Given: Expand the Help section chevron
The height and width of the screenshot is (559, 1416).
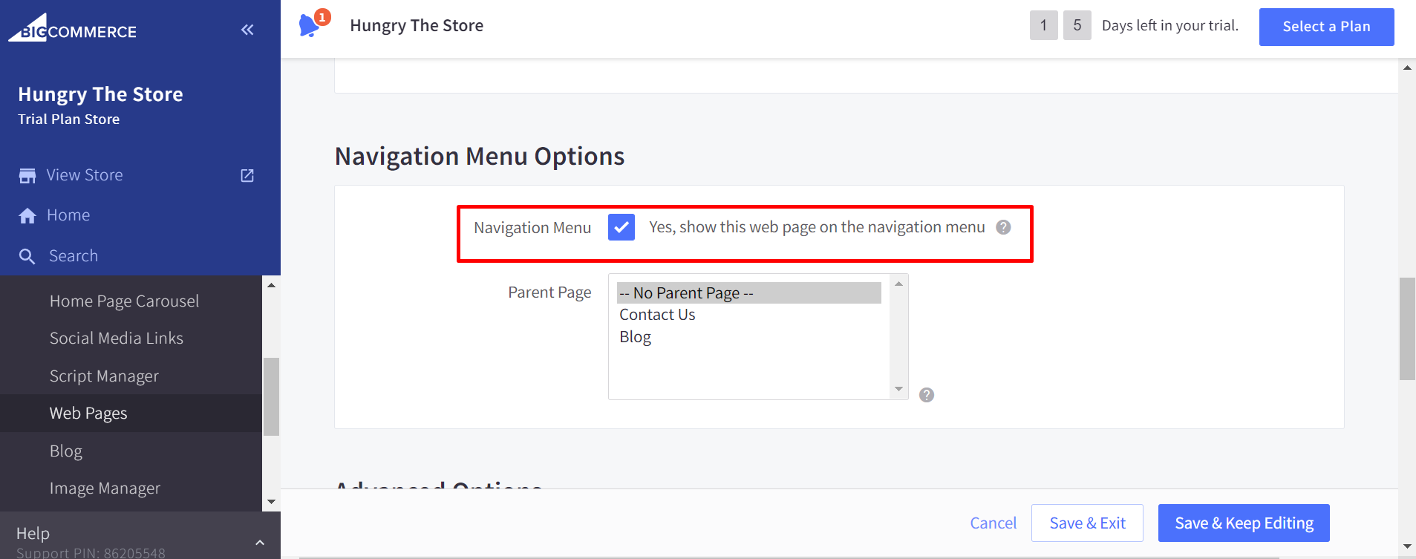Looking at the screenshot, I should pos(260,543).
